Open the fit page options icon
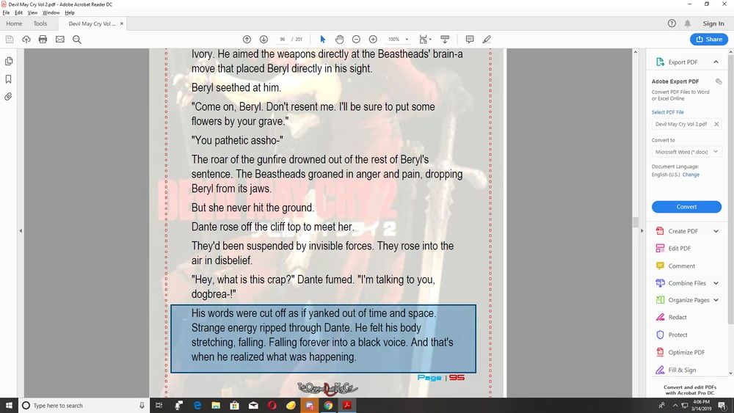 [424, 40]
